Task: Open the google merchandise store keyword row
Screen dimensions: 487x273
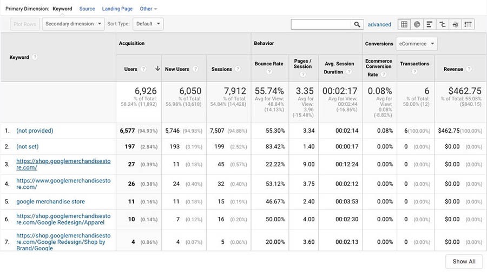Action: click(50, 202)
